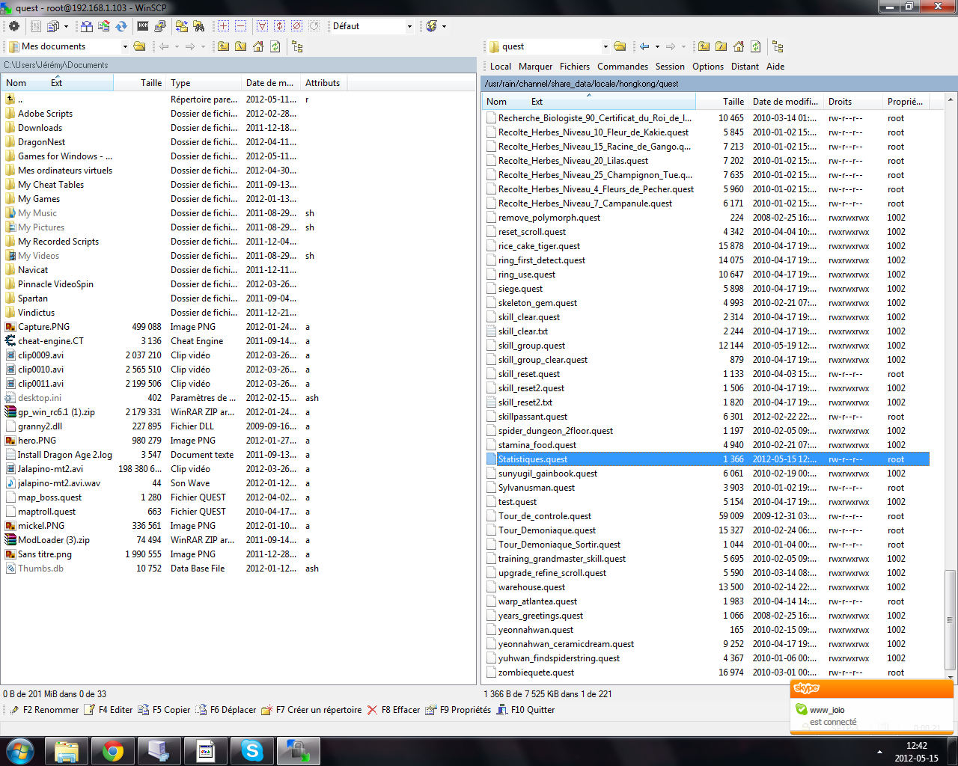This screenshot has width=958, height=766.
Task: Expand the quest remote directory dropdown
Action: point(605,46)
